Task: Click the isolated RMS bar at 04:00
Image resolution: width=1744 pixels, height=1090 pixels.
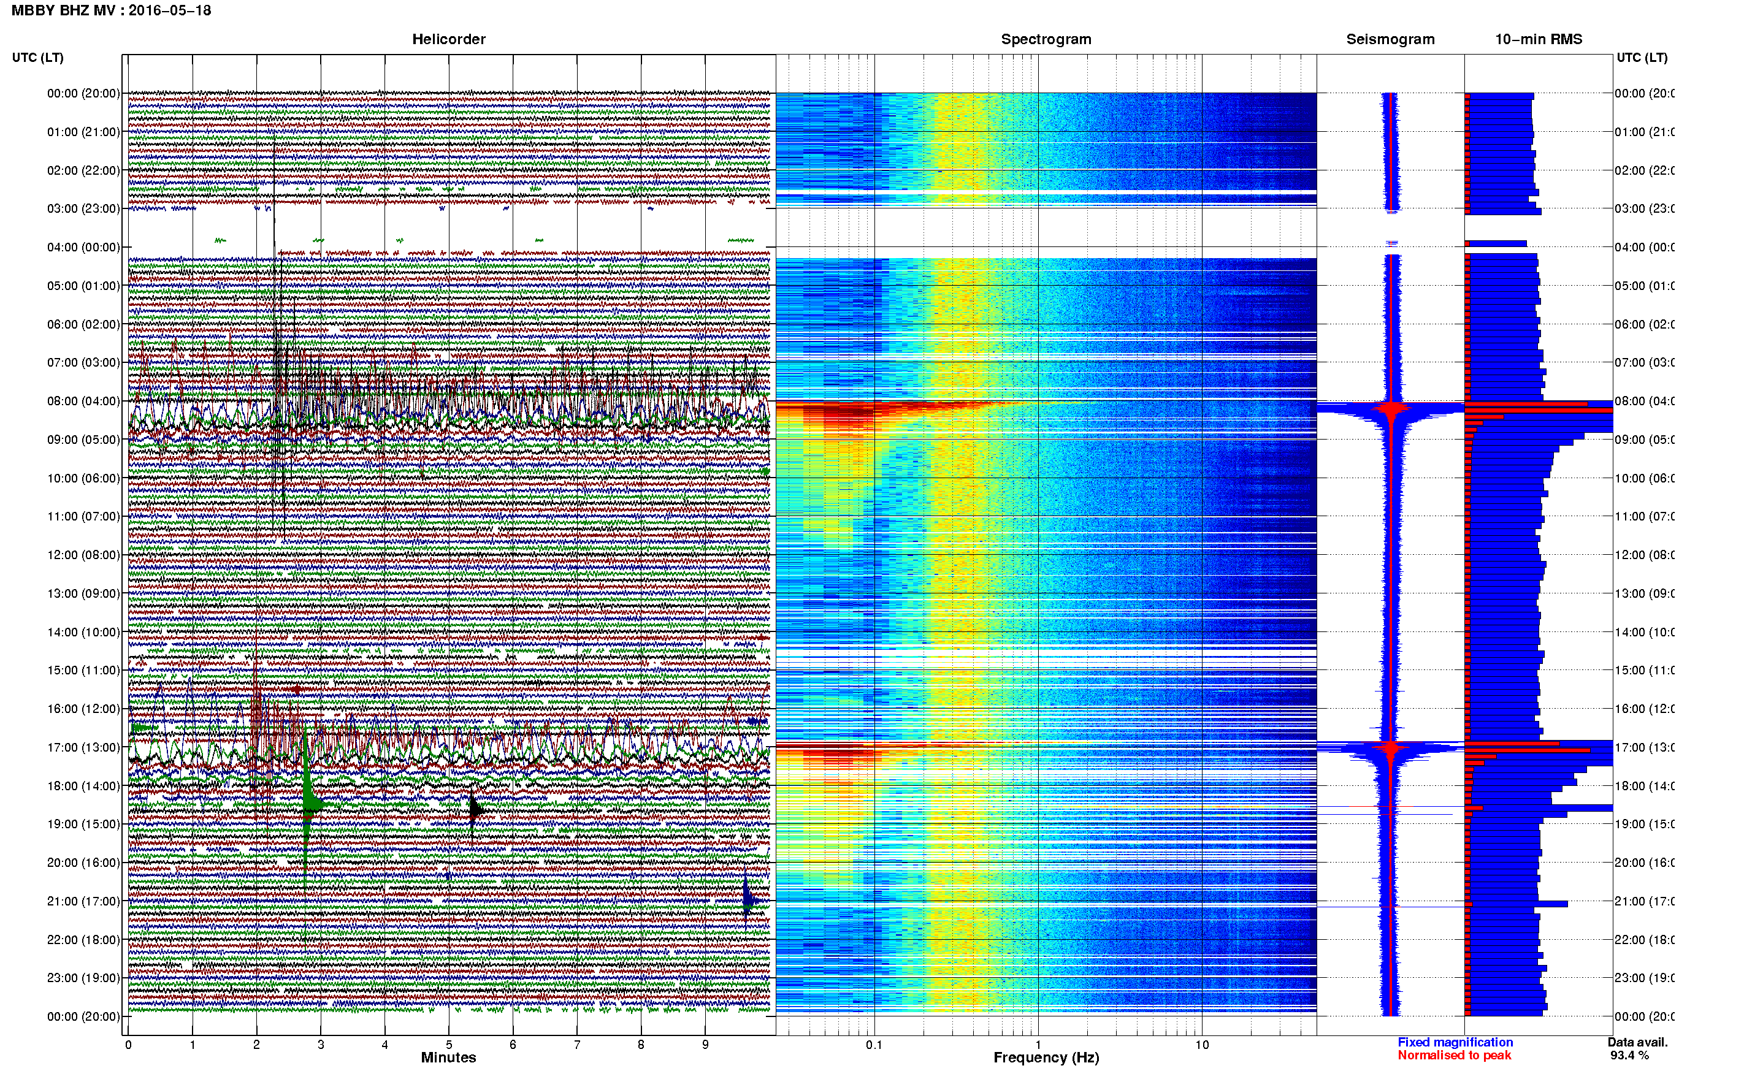Action: point(1496,243)
